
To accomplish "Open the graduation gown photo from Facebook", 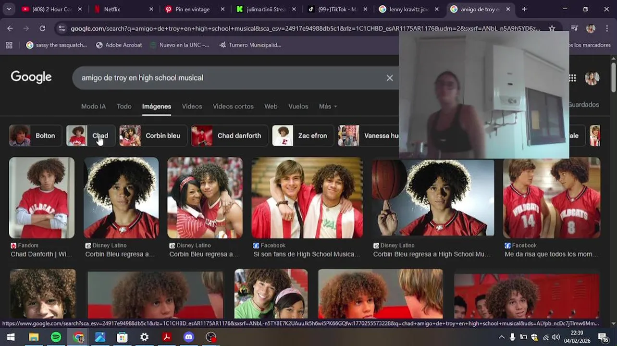I will pyautogui.click(x=307, y=198).
